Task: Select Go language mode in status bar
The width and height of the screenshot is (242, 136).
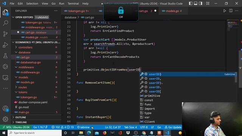Action: pyautogui.click(x=159, y=127)
